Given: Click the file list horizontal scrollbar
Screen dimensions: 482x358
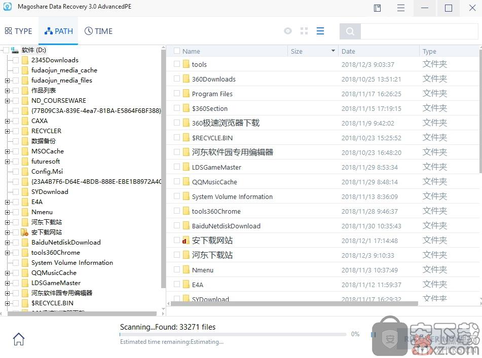Looking at the screenshot, I should click(x=294, y=304).
